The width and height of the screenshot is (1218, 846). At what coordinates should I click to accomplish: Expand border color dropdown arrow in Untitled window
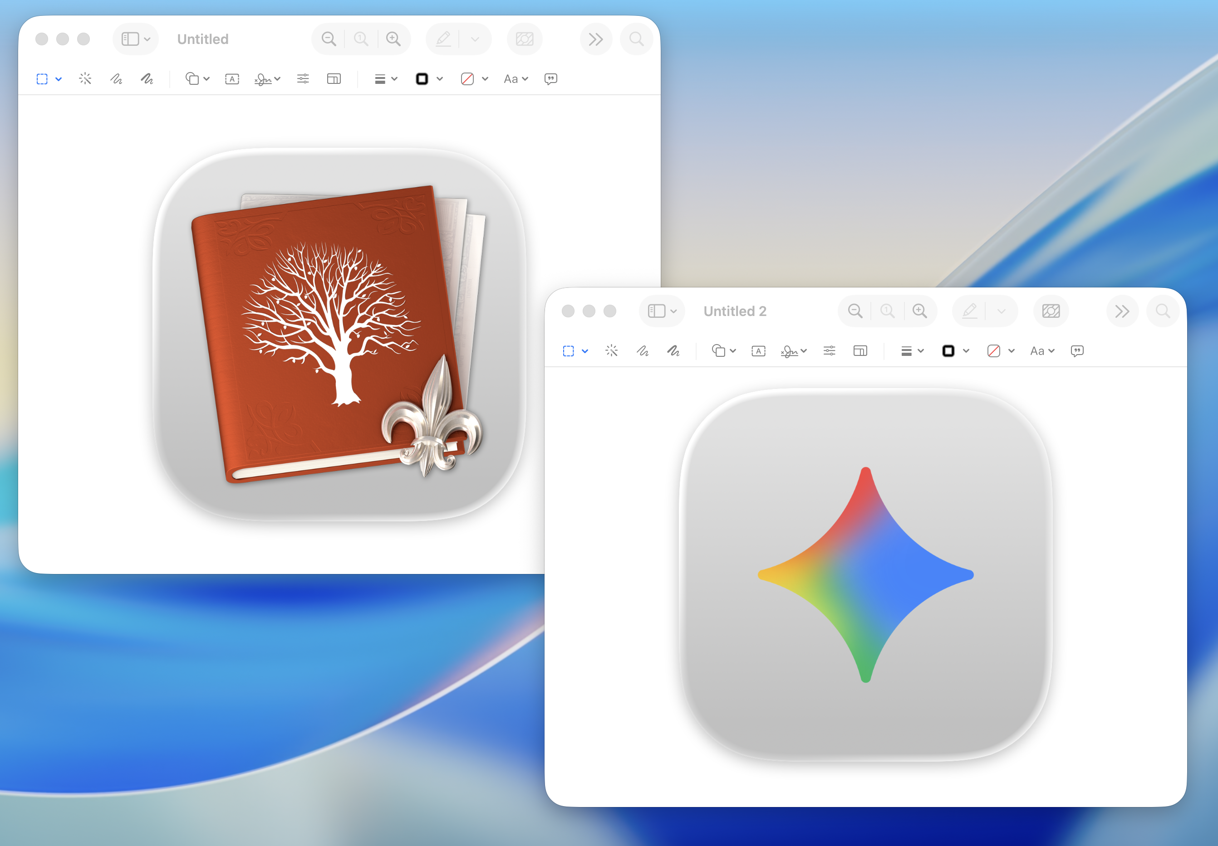440,79
